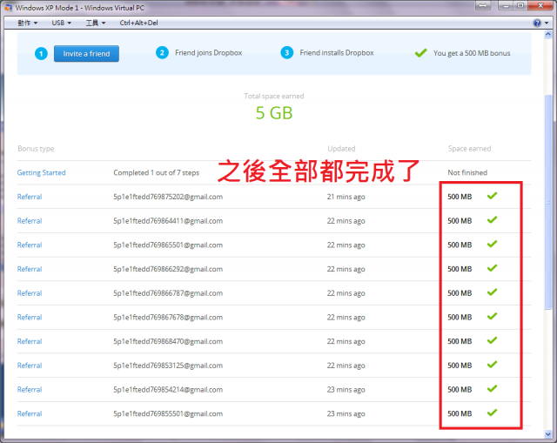Click checkmark in 5p1e1ftedd769855501 row
557x443 pixels.
pyautogui.click(x=492, y=413)
